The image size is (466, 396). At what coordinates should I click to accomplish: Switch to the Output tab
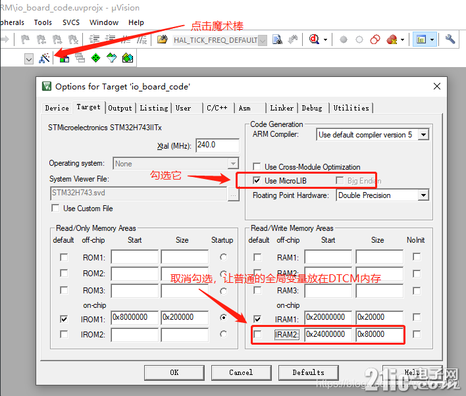pyautogui.click(x=120, y=108)
